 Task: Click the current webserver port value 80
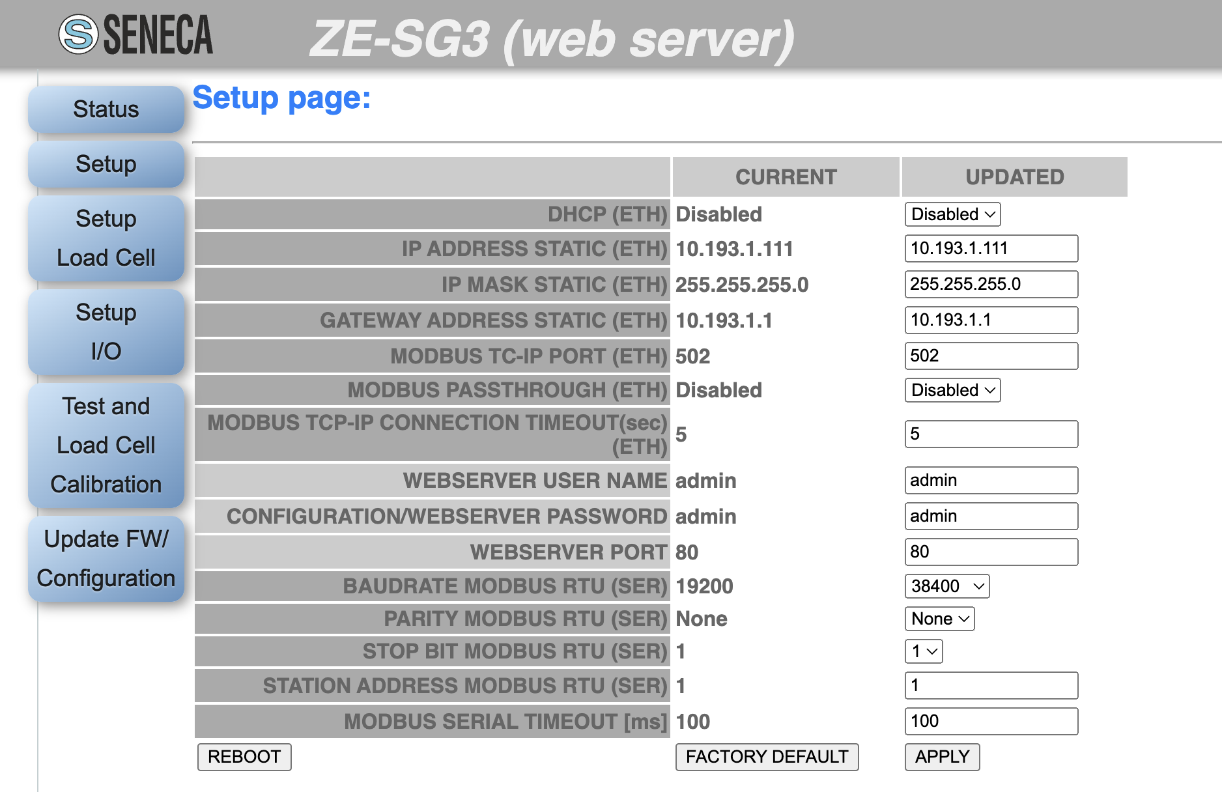point(687,552)
